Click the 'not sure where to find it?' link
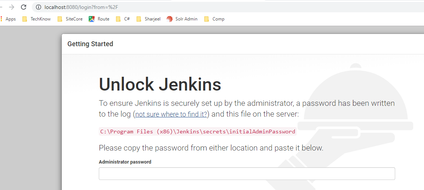 click(x=171, y=114)
